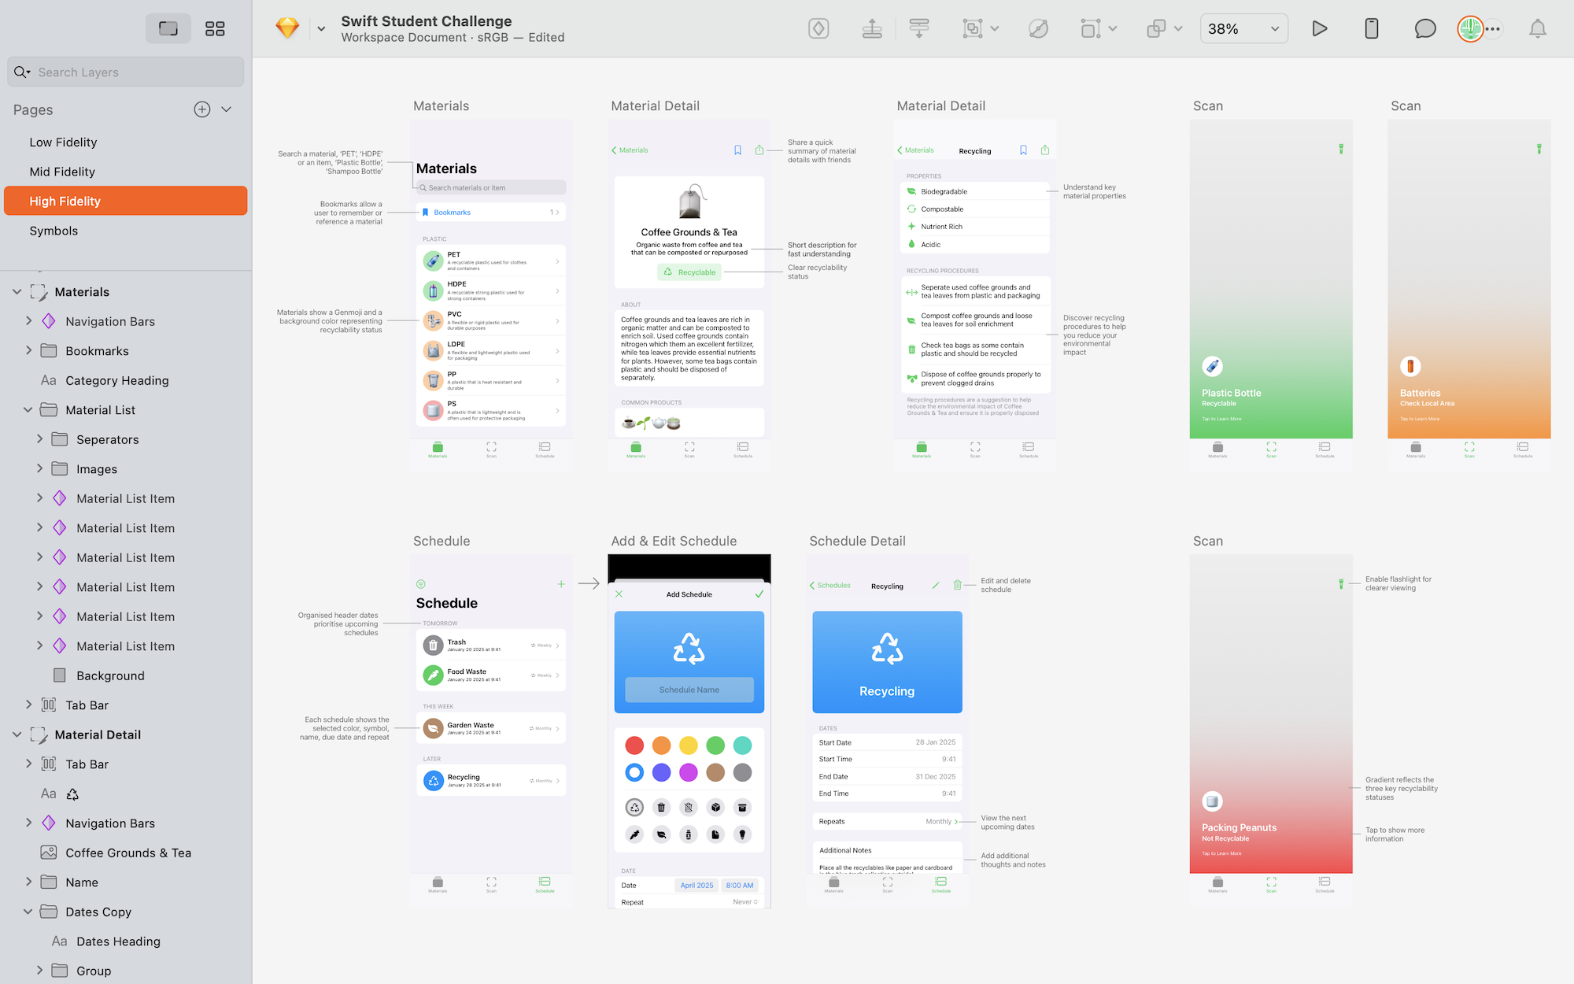Click the red color swatch in Add Schedule
Viewport: 1574px width, 984px height.
(x=634, y=745)
